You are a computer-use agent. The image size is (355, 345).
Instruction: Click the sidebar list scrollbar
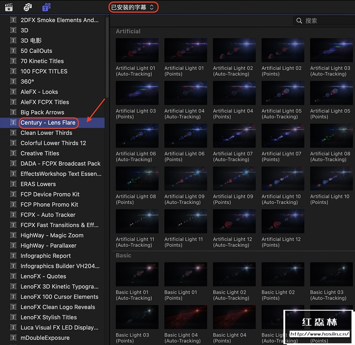tap(107, 58)
